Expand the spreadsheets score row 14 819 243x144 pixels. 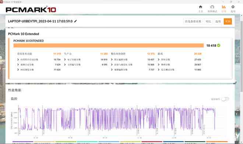click(86, 60)
